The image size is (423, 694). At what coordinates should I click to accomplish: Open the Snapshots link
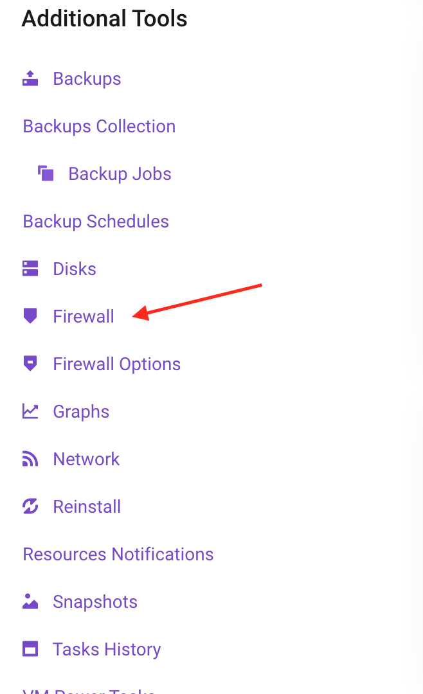94,602
